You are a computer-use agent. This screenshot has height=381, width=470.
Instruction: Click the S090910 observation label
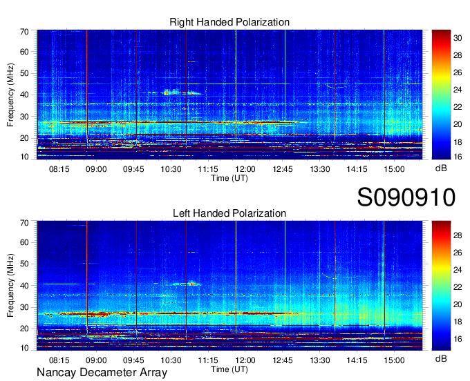click(x=406, y=197)
